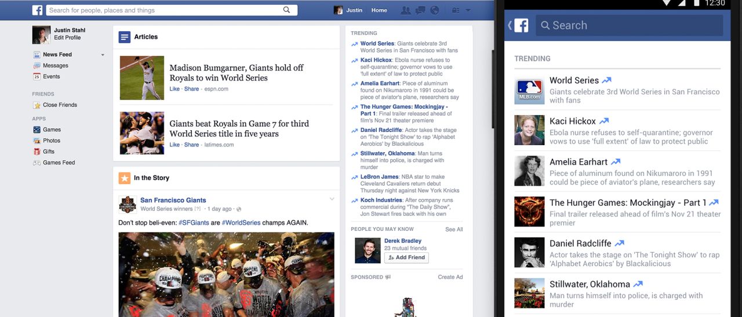Click the Gifts icon in sidebar
The image size is (742, 317).
coord(37,152)
